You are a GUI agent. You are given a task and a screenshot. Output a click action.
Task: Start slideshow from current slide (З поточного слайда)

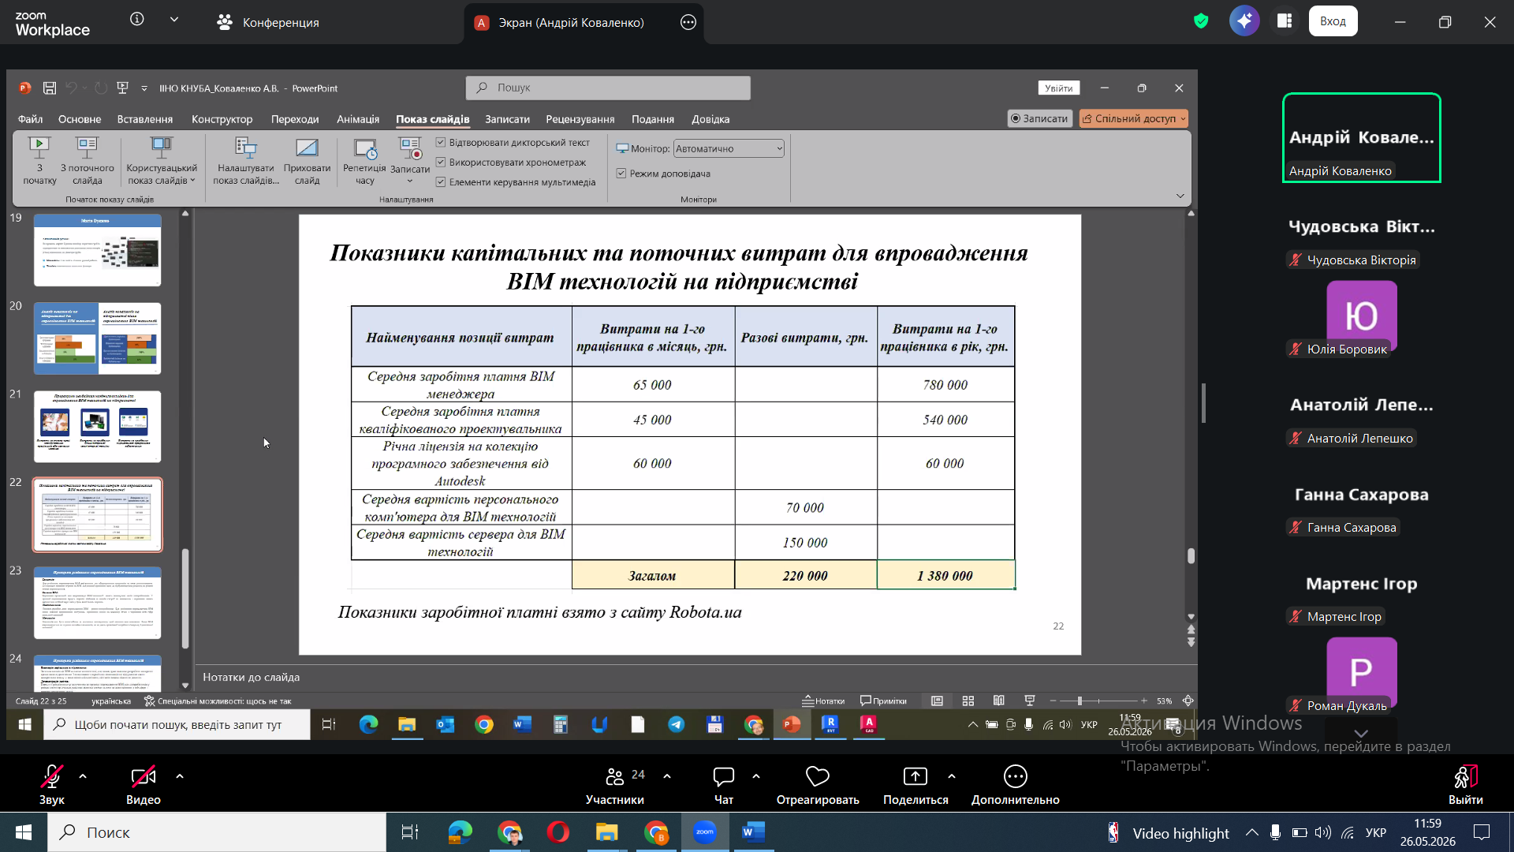click(x=88, y=161)
